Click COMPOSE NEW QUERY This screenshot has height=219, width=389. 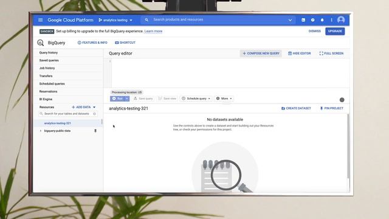tap(261, 54)
